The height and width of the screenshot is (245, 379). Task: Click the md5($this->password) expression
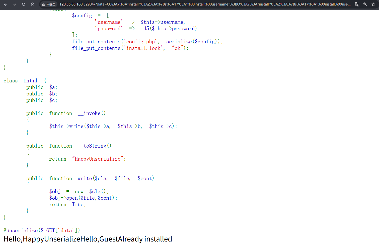click(168, 29)
